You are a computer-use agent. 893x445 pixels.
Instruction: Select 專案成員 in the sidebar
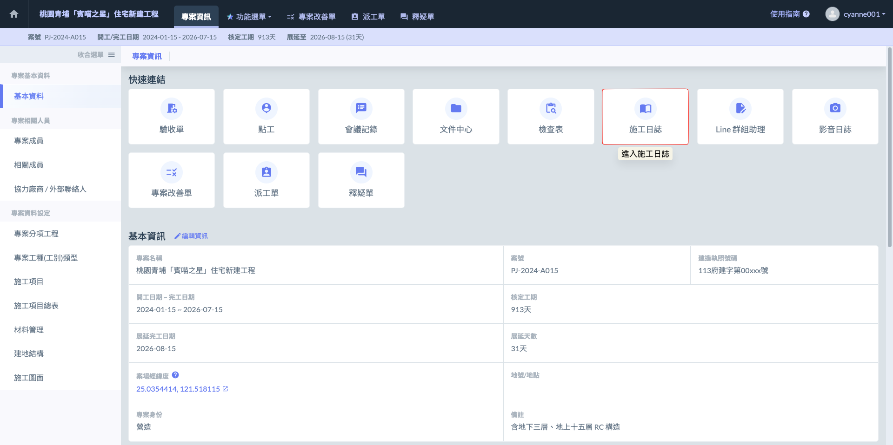click(29, 141)
